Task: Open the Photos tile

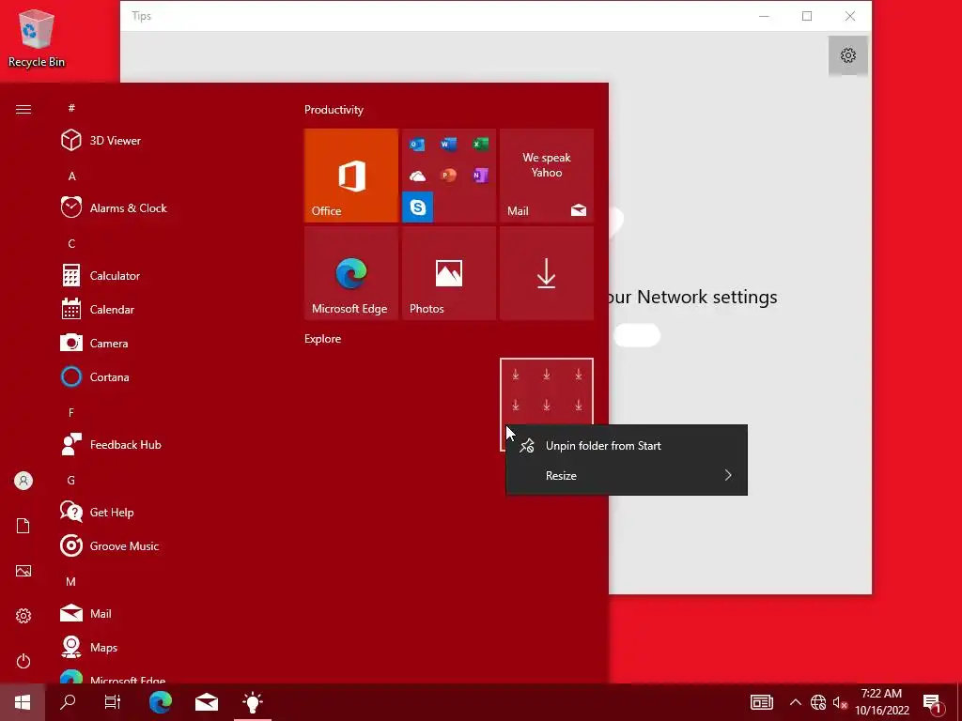Action: 448,273
